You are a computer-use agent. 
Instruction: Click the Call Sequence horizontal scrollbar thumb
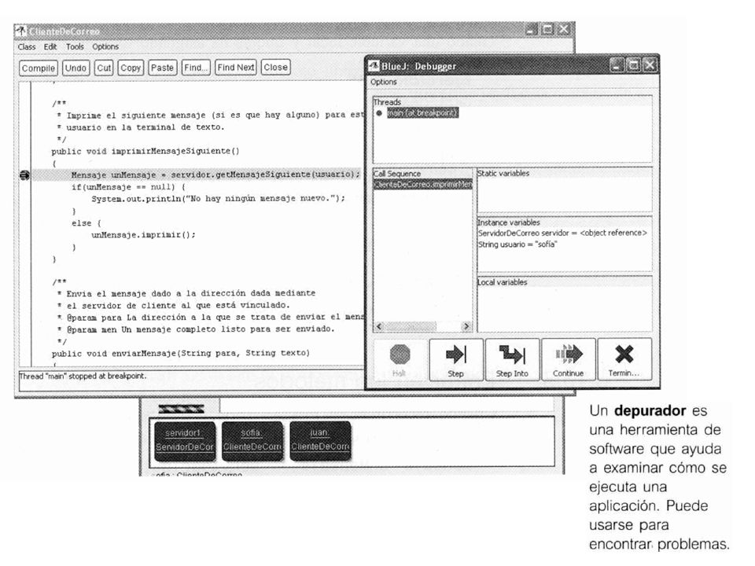(x=411, y=326)
